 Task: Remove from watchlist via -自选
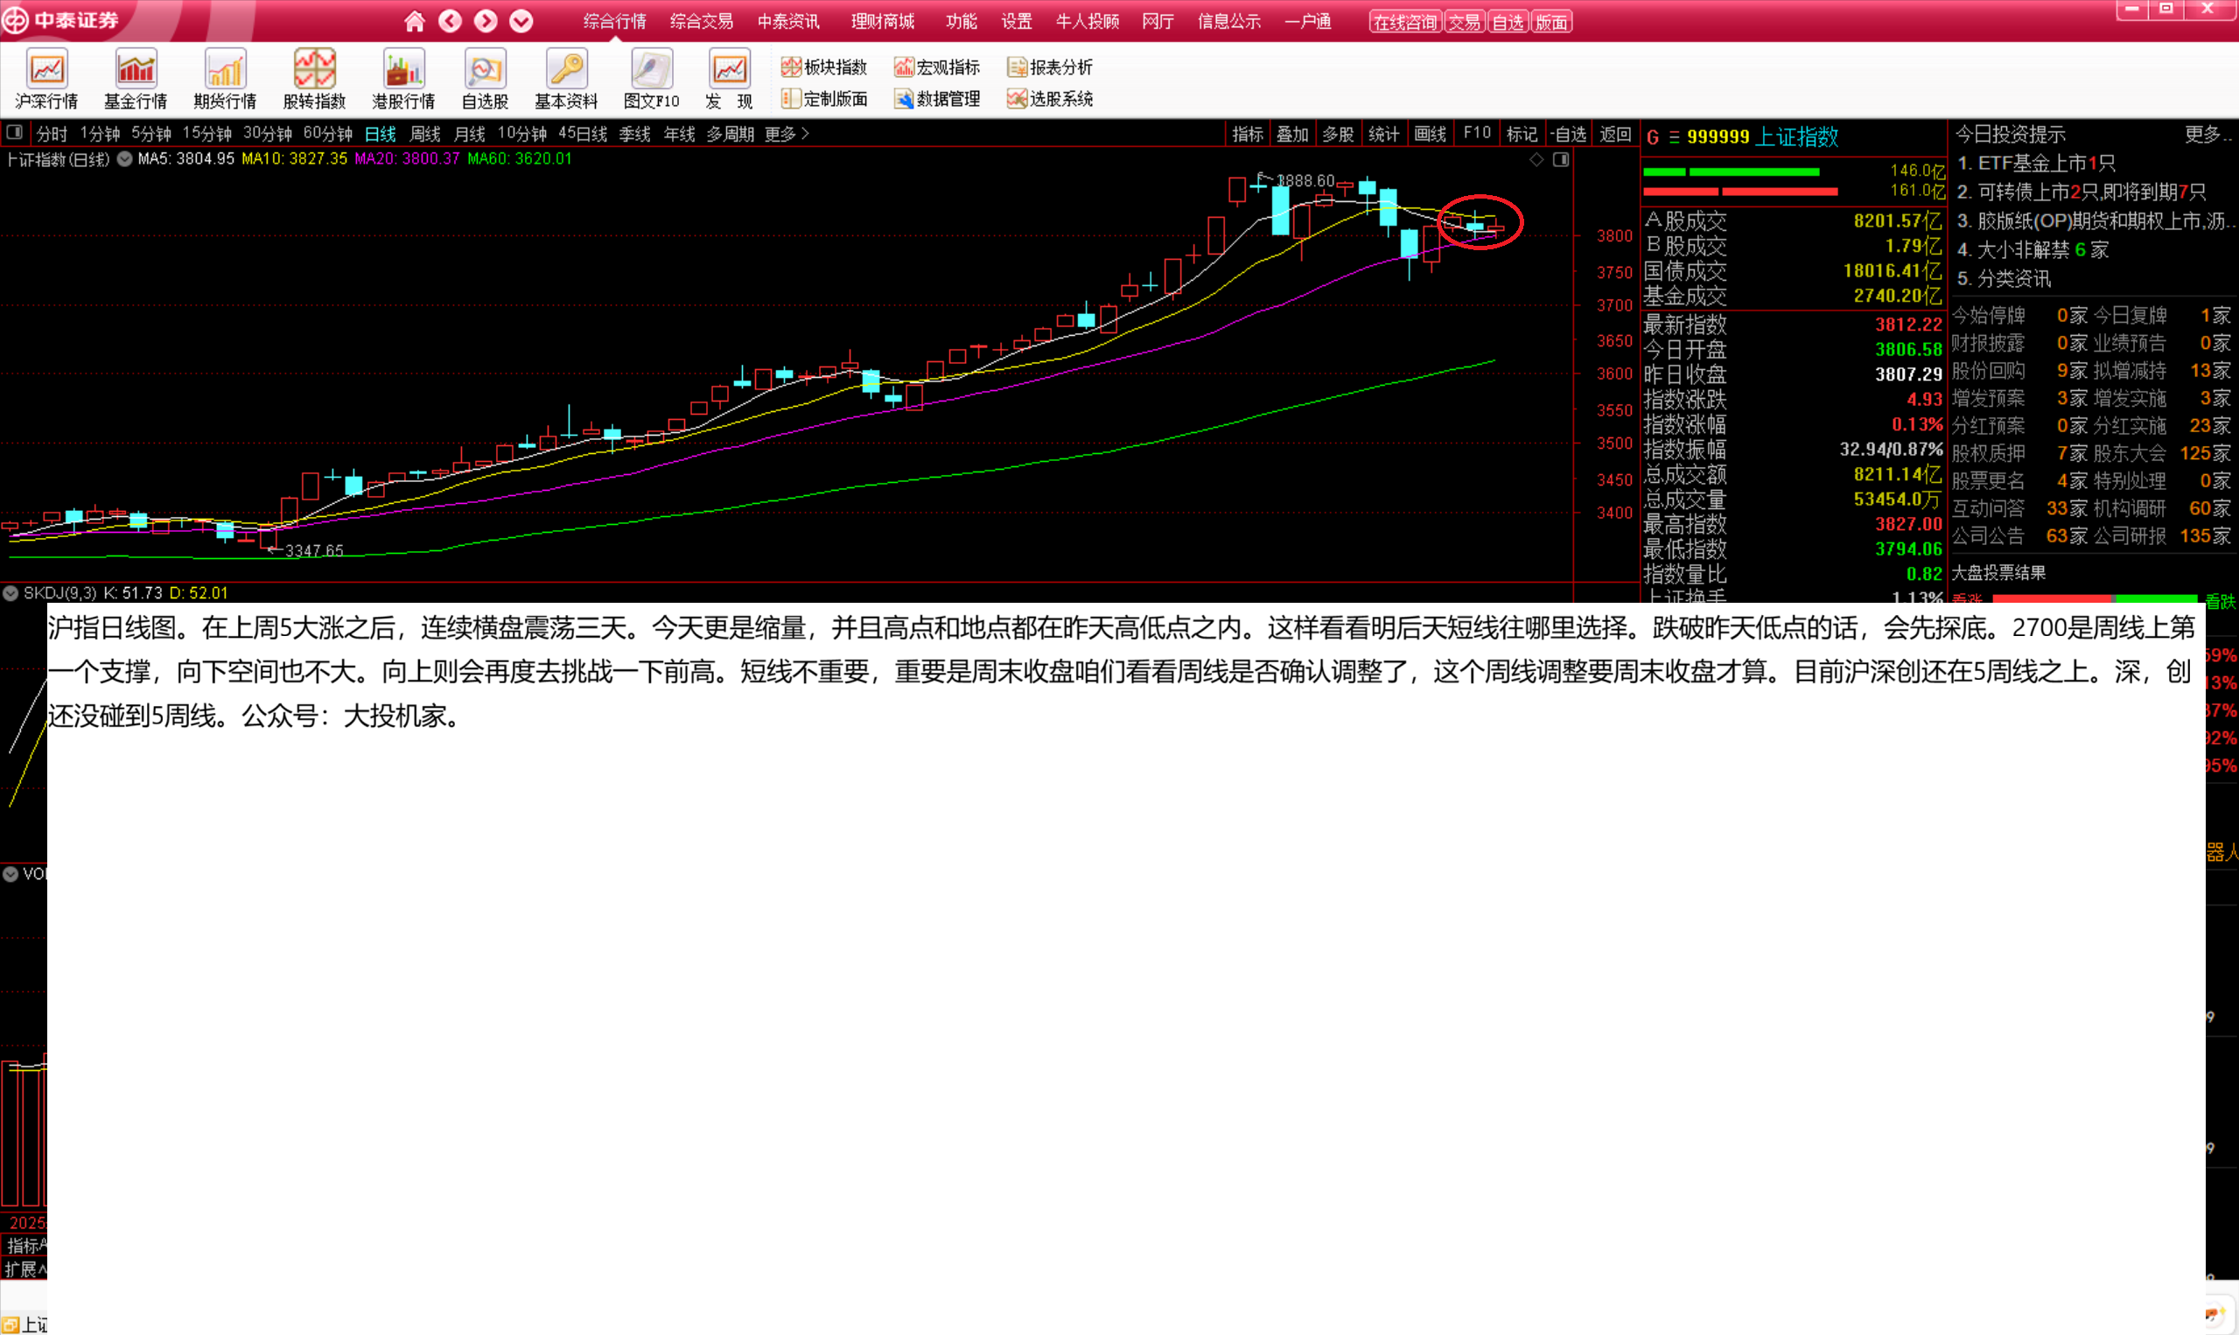(1568, 134)
